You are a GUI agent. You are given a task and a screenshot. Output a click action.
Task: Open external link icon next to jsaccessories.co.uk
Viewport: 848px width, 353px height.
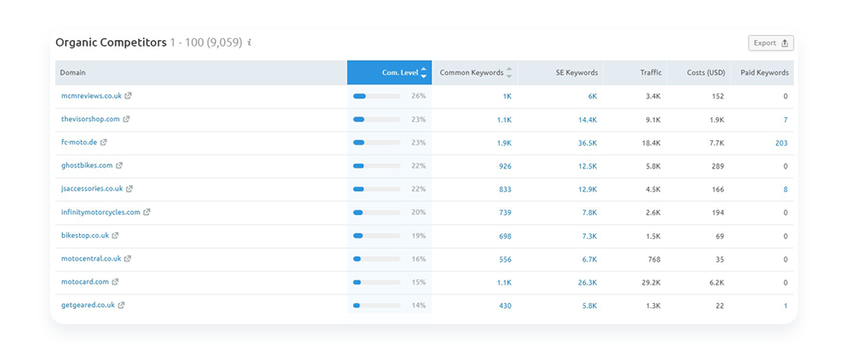point(129,189)
